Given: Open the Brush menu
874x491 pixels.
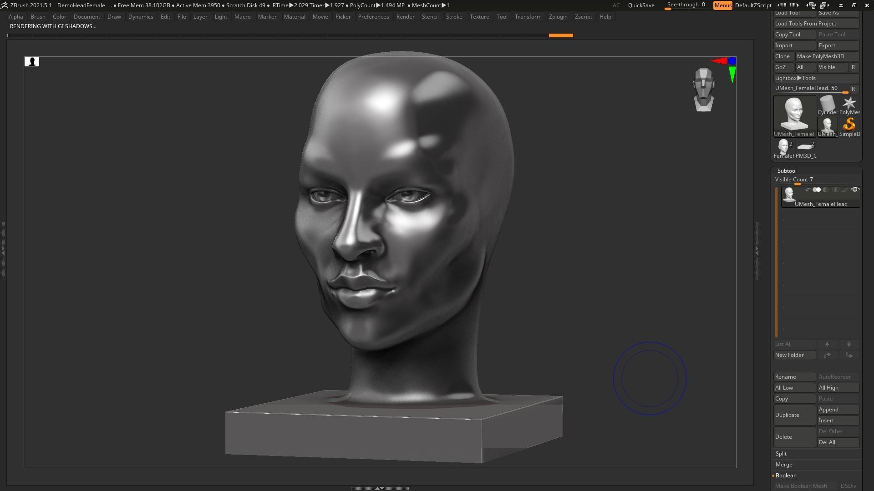Looking at the screenshot, I should (x=38, y=17).
